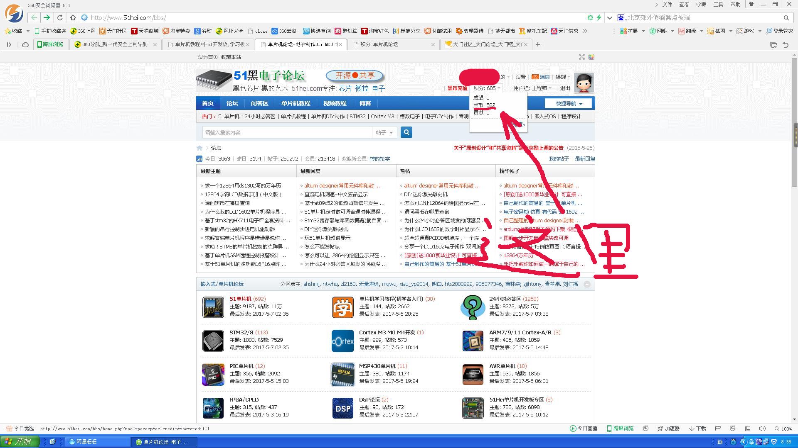Click the forum home breadcrumb icon

(199, 148)
